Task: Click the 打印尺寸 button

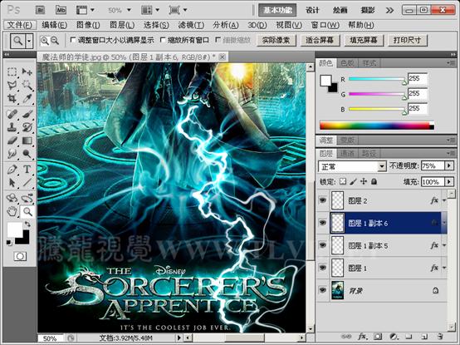Action: tap(407, 40)
